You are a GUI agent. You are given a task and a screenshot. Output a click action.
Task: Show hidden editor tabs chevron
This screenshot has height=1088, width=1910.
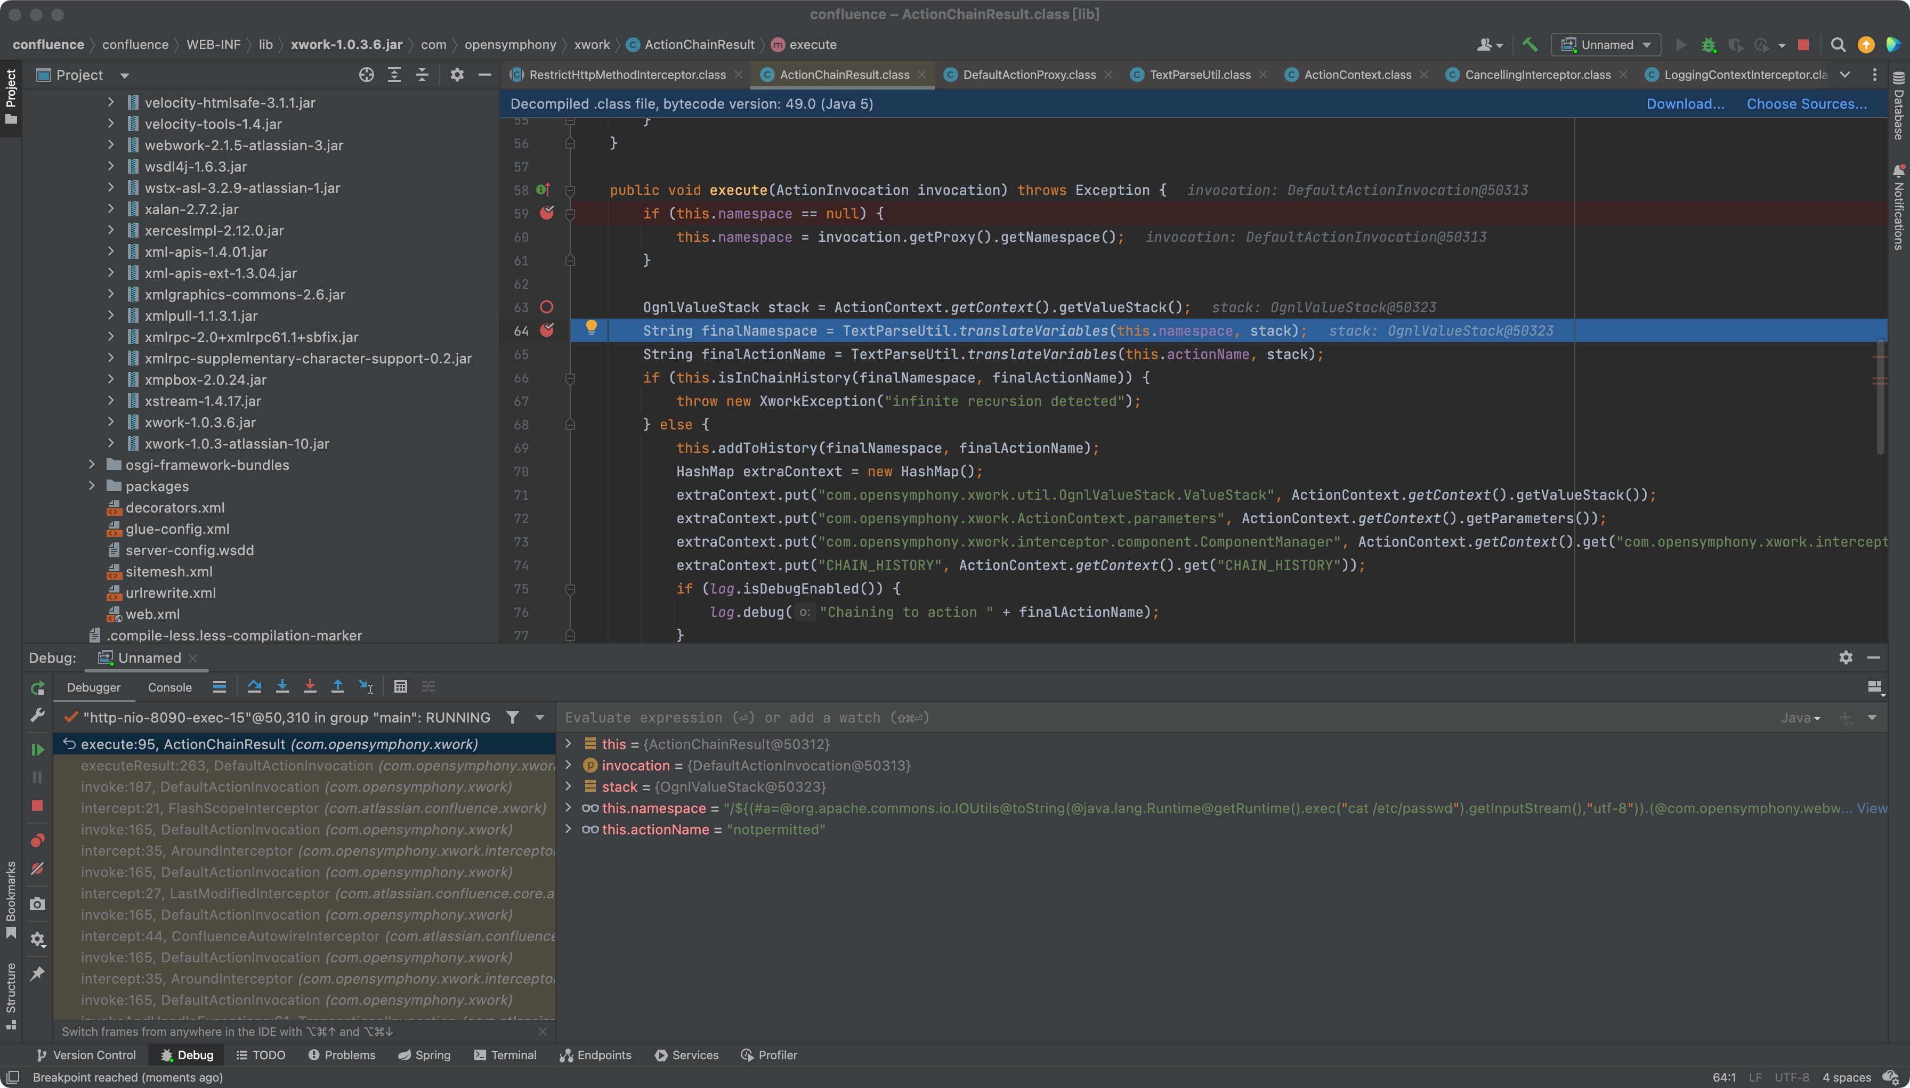point(1845,75)
